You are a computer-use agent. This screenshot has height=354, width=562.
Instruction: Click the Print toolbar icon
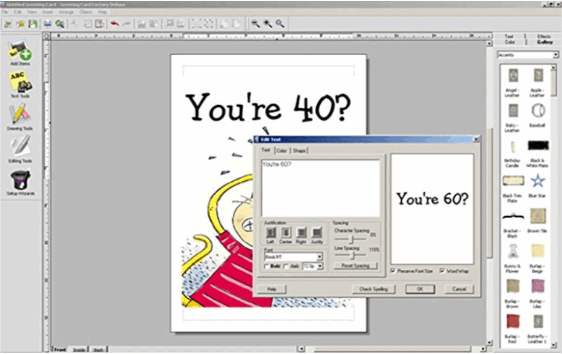[47, 24]
